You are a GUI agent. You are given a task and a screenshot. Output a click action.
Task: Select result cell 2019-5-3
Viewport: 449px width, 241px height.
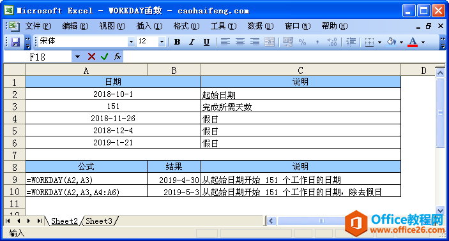[174, 191]
